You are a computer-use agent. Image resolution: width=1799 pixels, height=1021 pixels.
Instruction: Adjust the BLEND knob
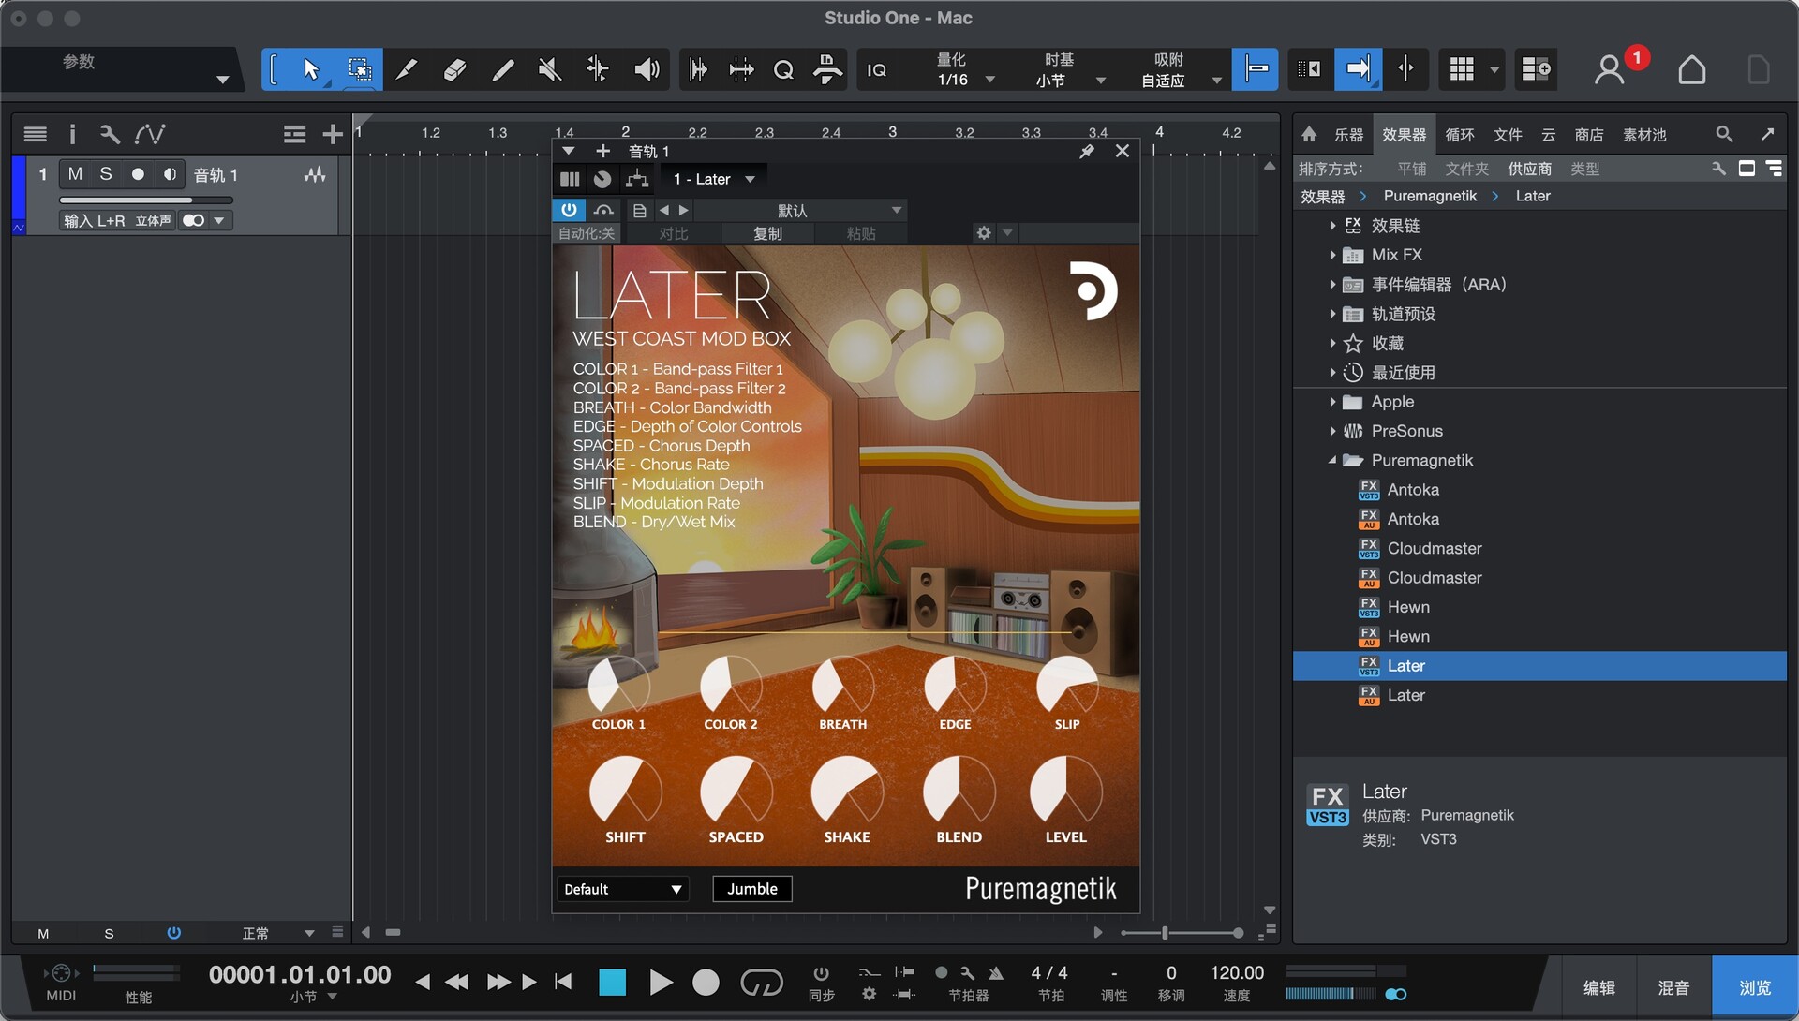click(959, 792)
